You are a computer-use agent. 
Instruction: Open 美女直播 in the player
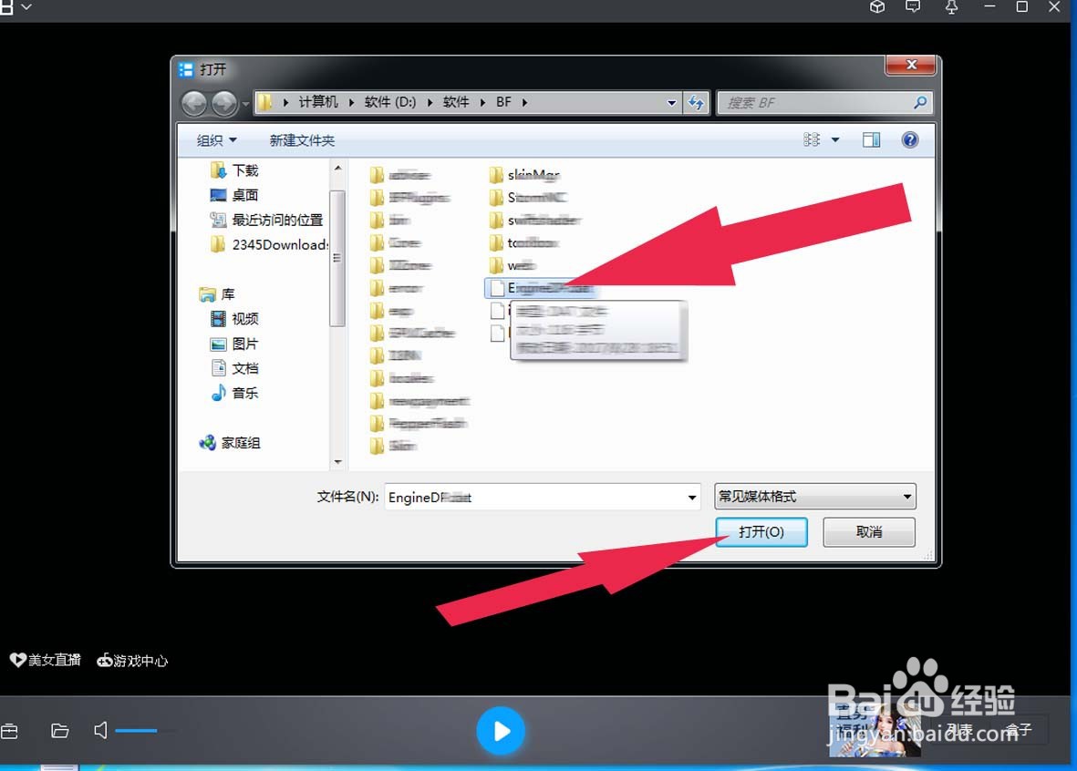point(46,661)
